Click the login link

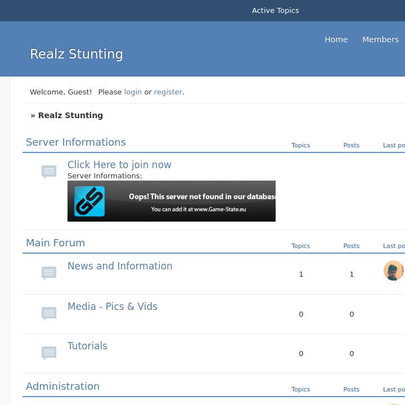click(133, 92)
